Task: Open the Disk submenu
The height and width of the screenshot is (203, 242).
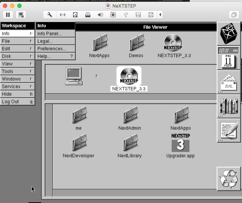Action: click(17, 56)
